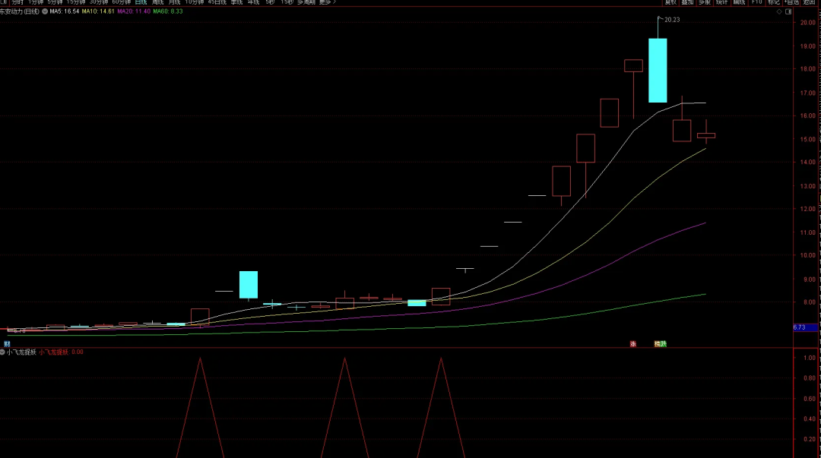Screen dimensions: 821x458
Task: Switch to 15分钟 period
Action: coord(76,2)
